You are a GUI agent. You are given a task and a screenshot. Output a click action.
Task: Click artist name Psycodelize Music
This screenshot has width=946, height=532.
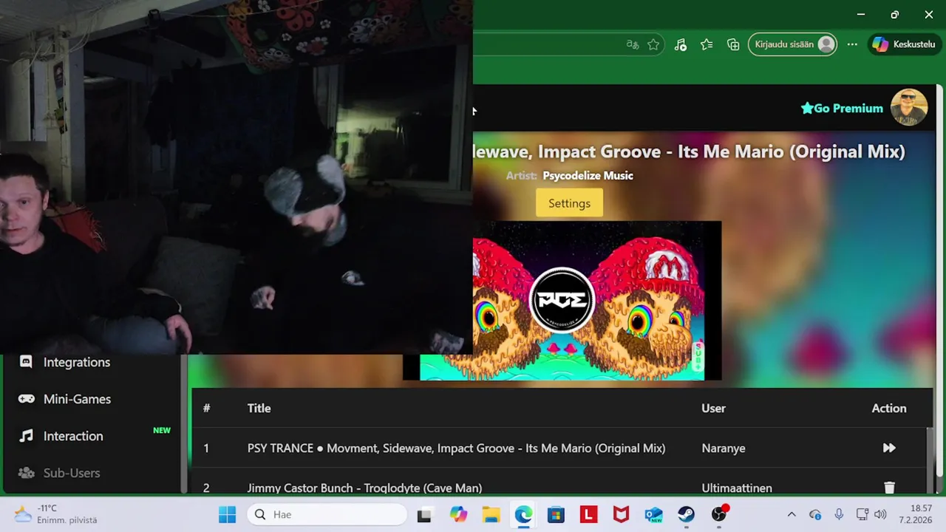[x=588, y=176]
